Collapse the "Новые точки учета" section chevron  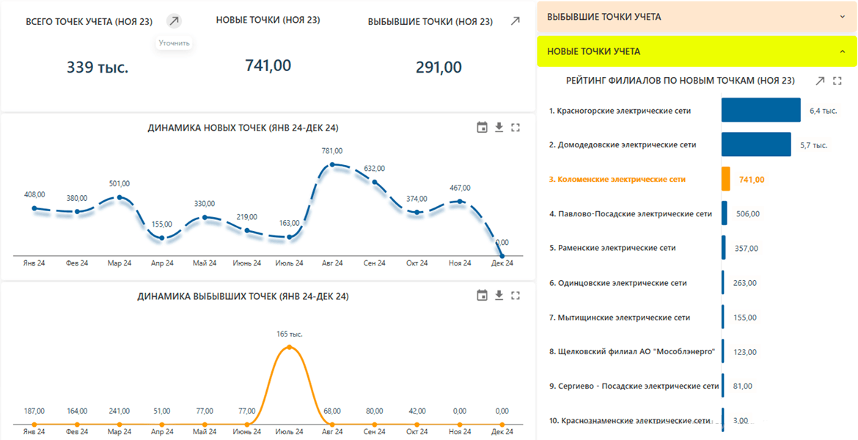pos(843,51)
